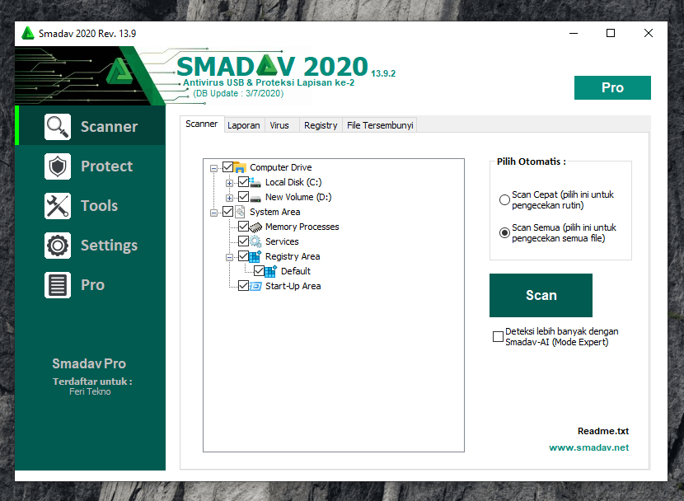Collapse the System Area tree node
684x501 pixels.
tap(213, 213)
